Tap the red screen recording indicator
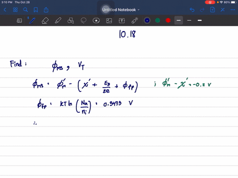238x178 pixels. [210, 2]
